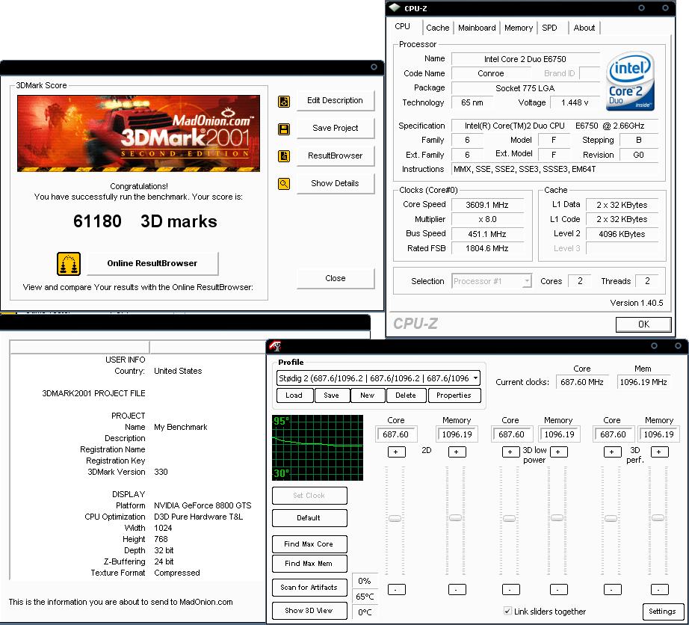This screenshot has width=689, height=625.
Task: Click the Default clocks button
Action: click(309, 518)
